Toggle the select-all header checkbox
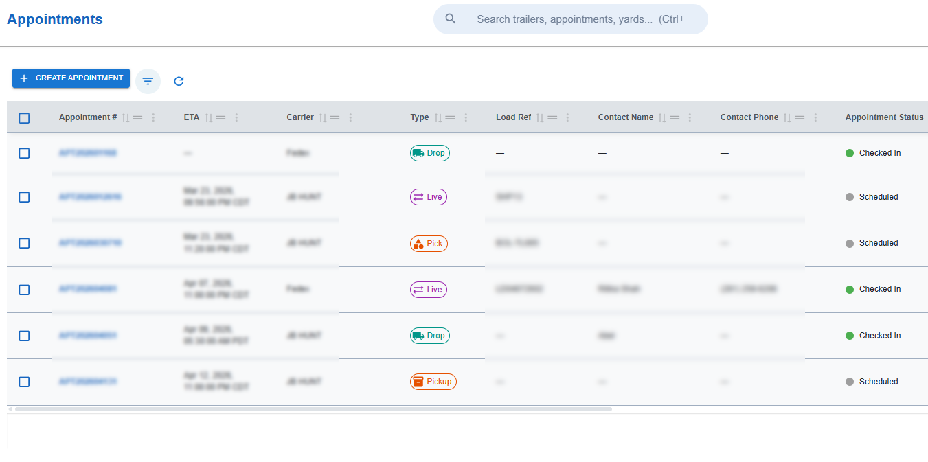 coord(24,118)
